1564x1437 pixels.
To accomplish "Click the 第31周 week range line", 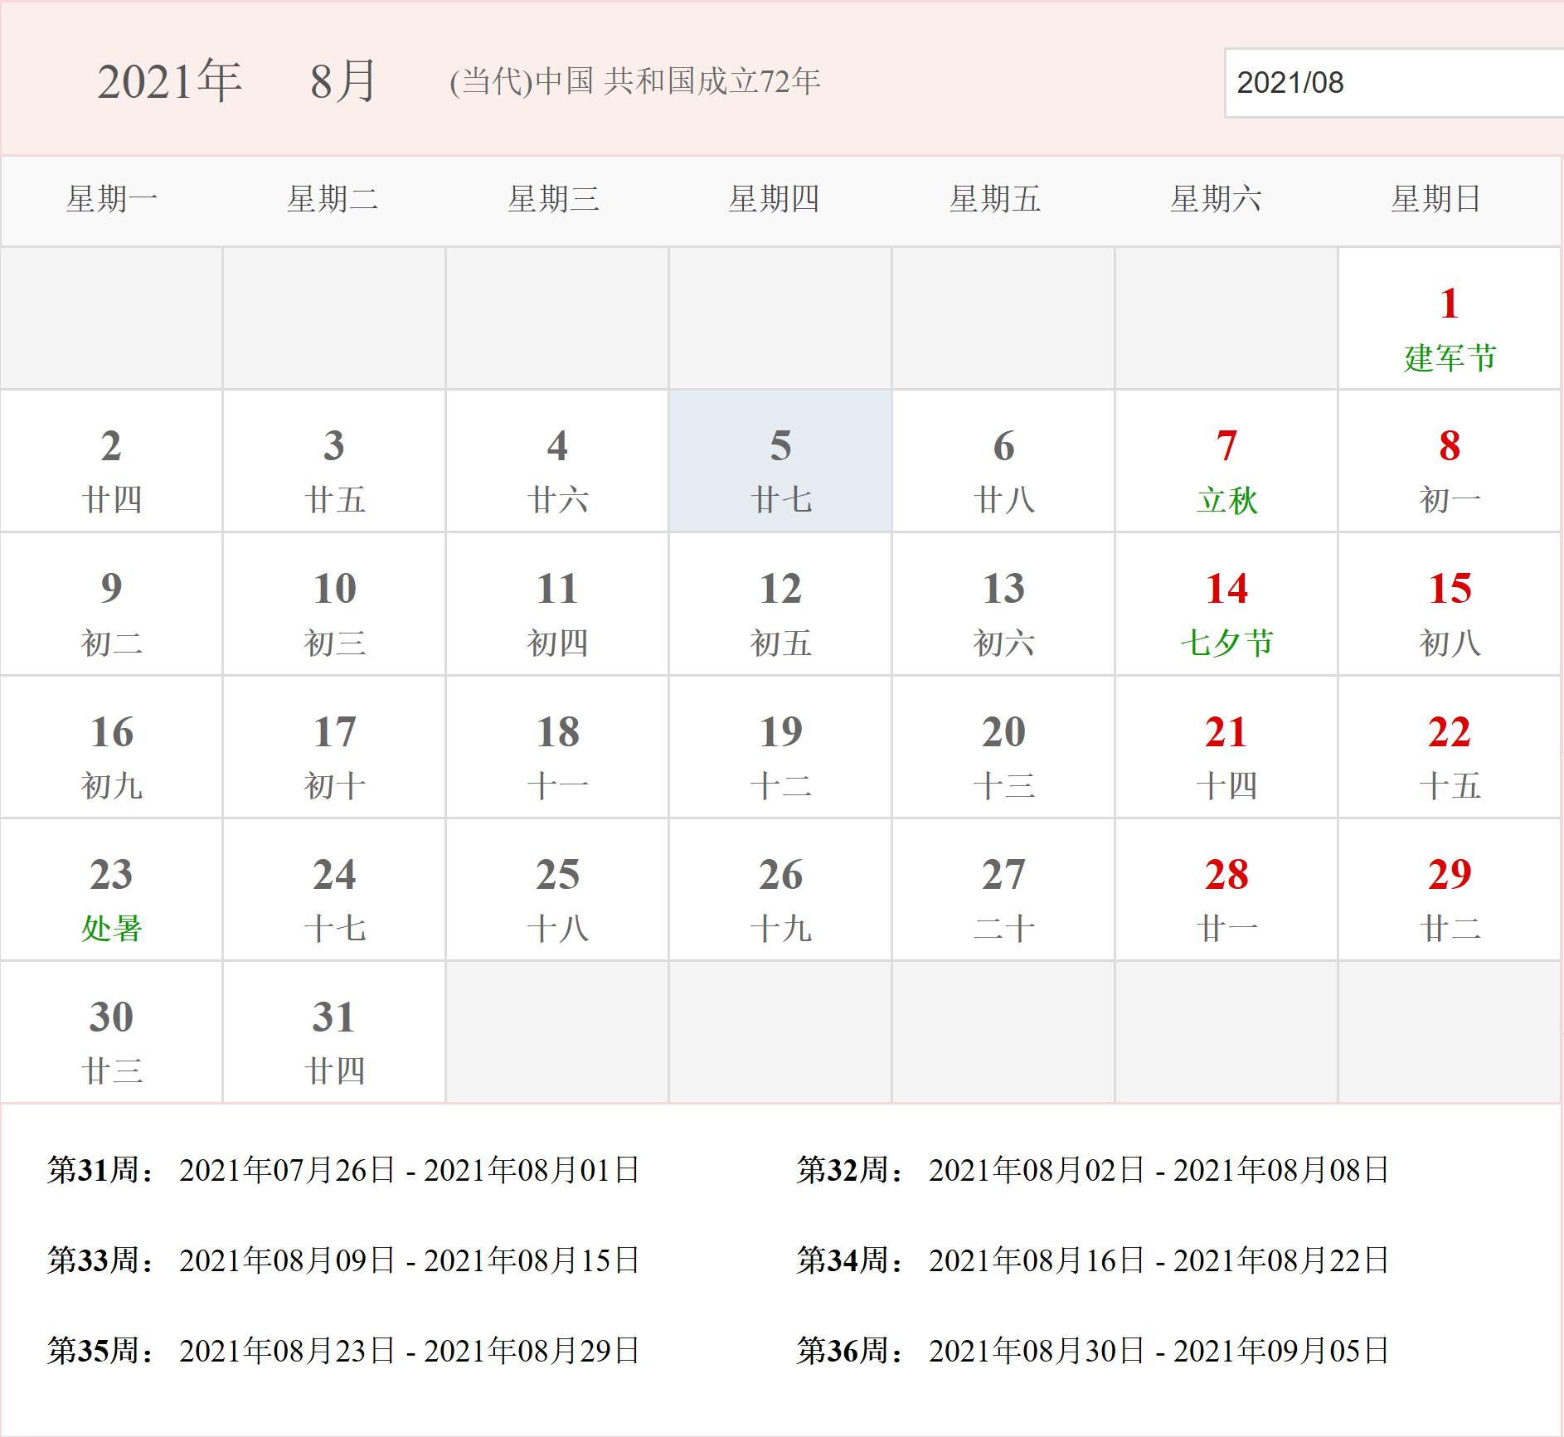I will pos(343,1170).
